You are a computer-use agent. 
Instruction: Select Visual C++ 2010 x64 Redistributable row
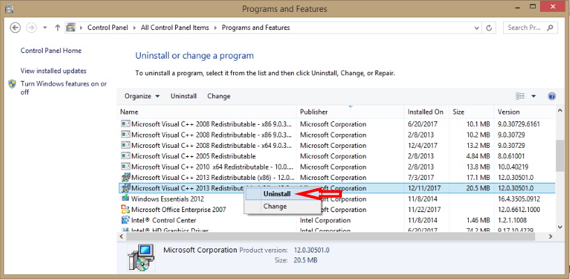(336, 167)
